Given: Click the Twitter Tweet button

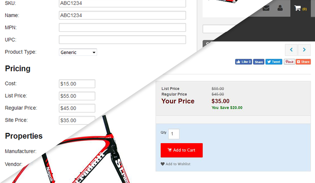Looking at the screenshot, I should point(274,62).
